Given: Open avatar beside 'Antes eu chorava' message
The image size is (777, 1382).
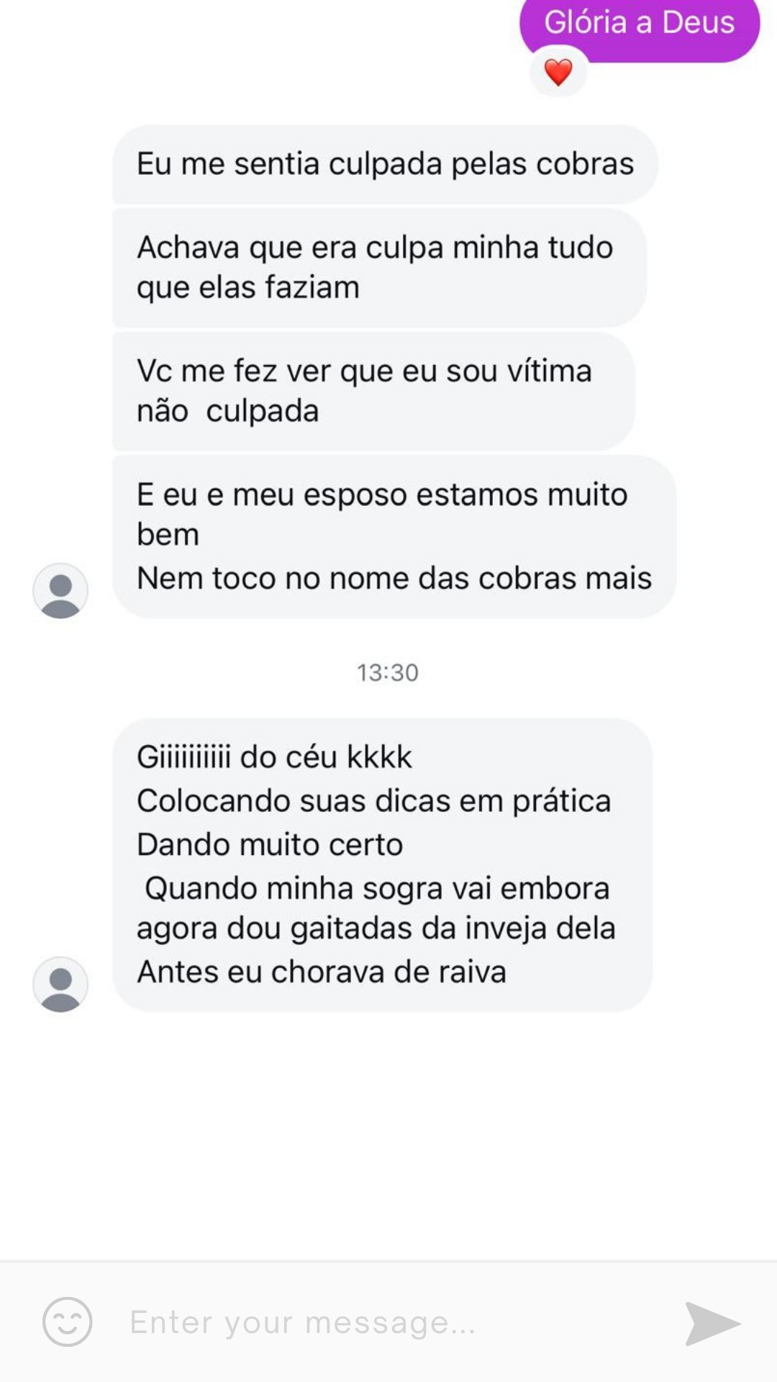Looking at the screenshot, I should click(x=60, y=984).
